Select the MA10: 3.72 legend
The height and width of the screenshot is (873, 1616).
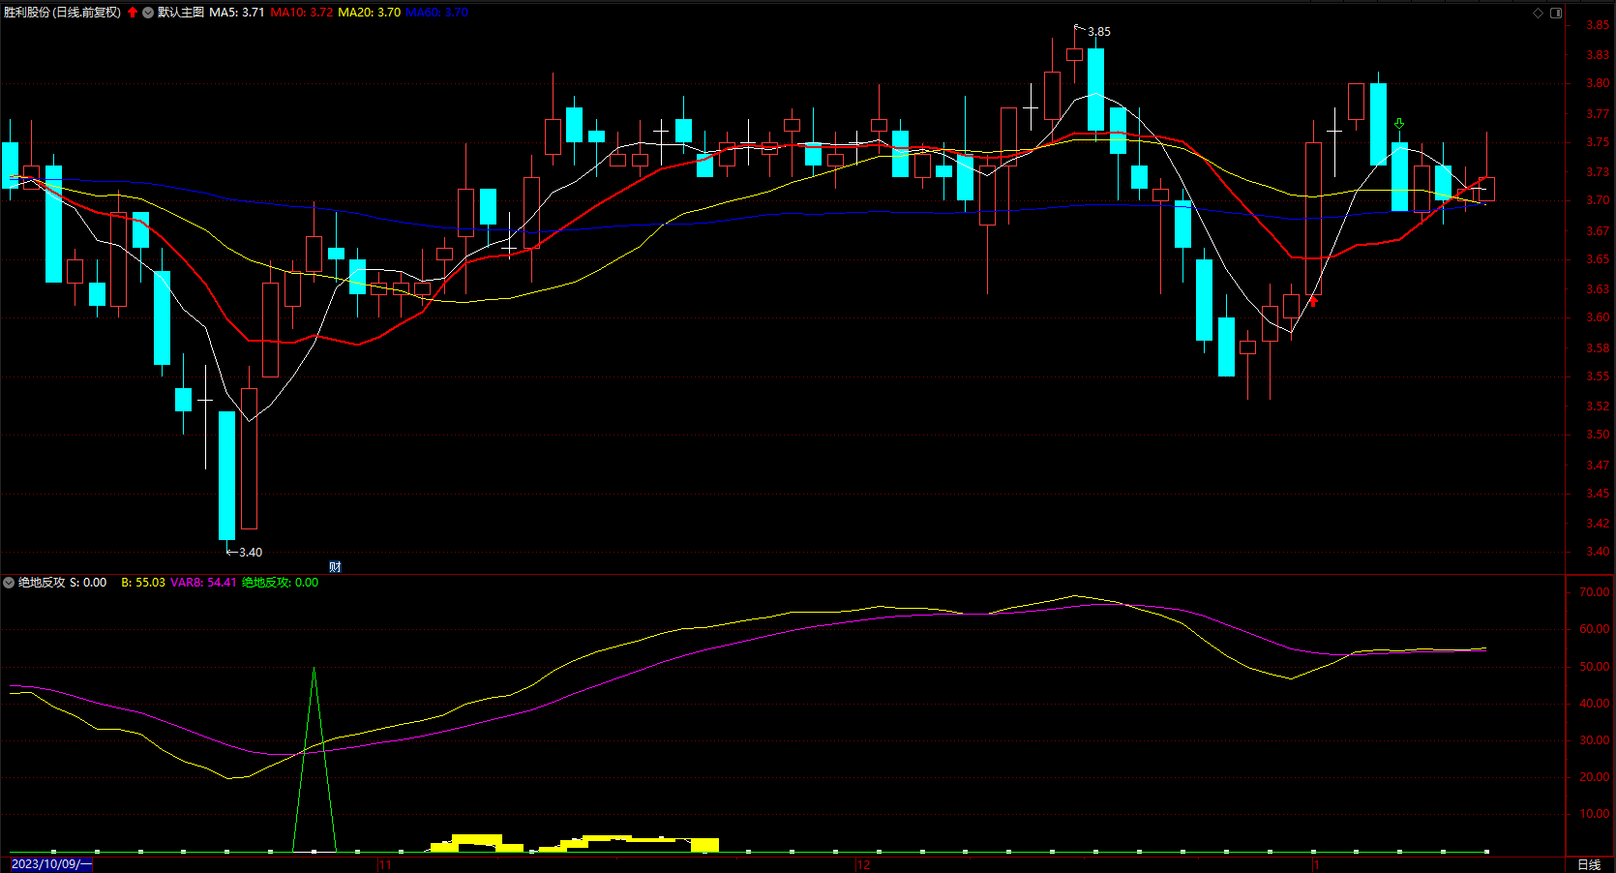click(302, 13)
